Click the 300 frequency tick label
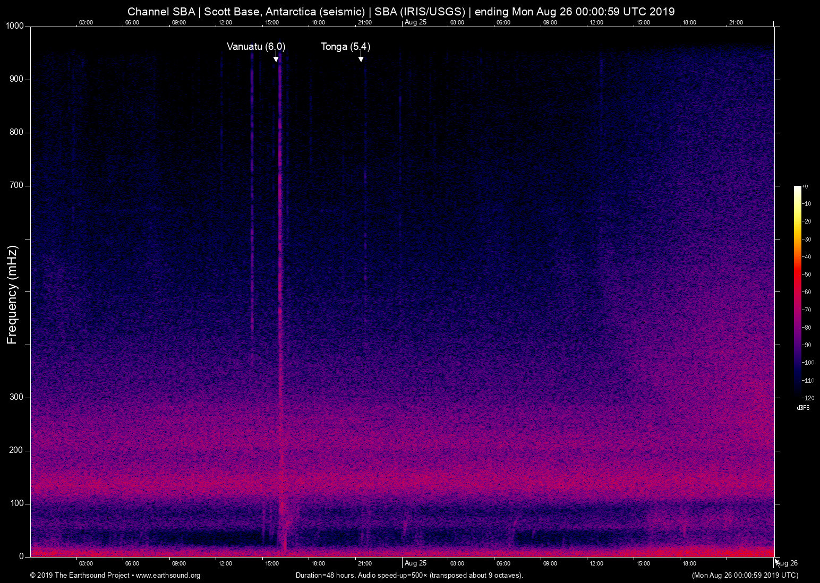Screen dimensions: 820x583 pyautogui.click(x=16, y=397)
